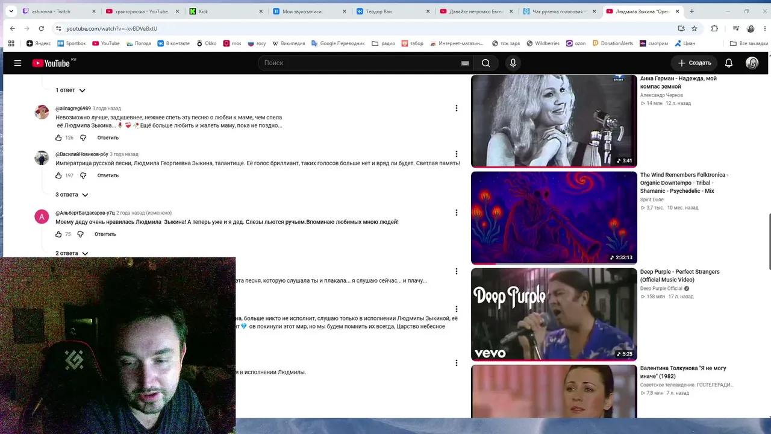This screenshot has height=434, width=771.
Task: Expand the '2 ответа' replies
Action: coord(72,254)
